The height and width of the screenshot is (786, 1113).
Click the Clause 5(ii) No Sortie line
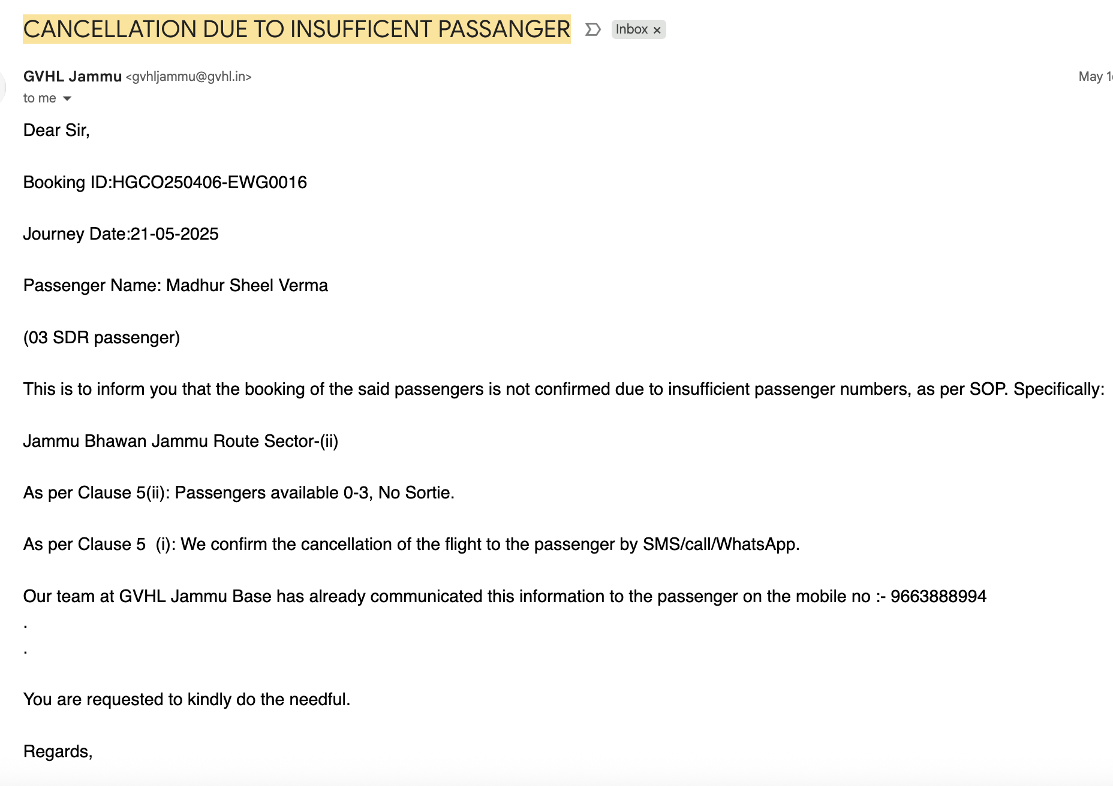coord(239,493)
